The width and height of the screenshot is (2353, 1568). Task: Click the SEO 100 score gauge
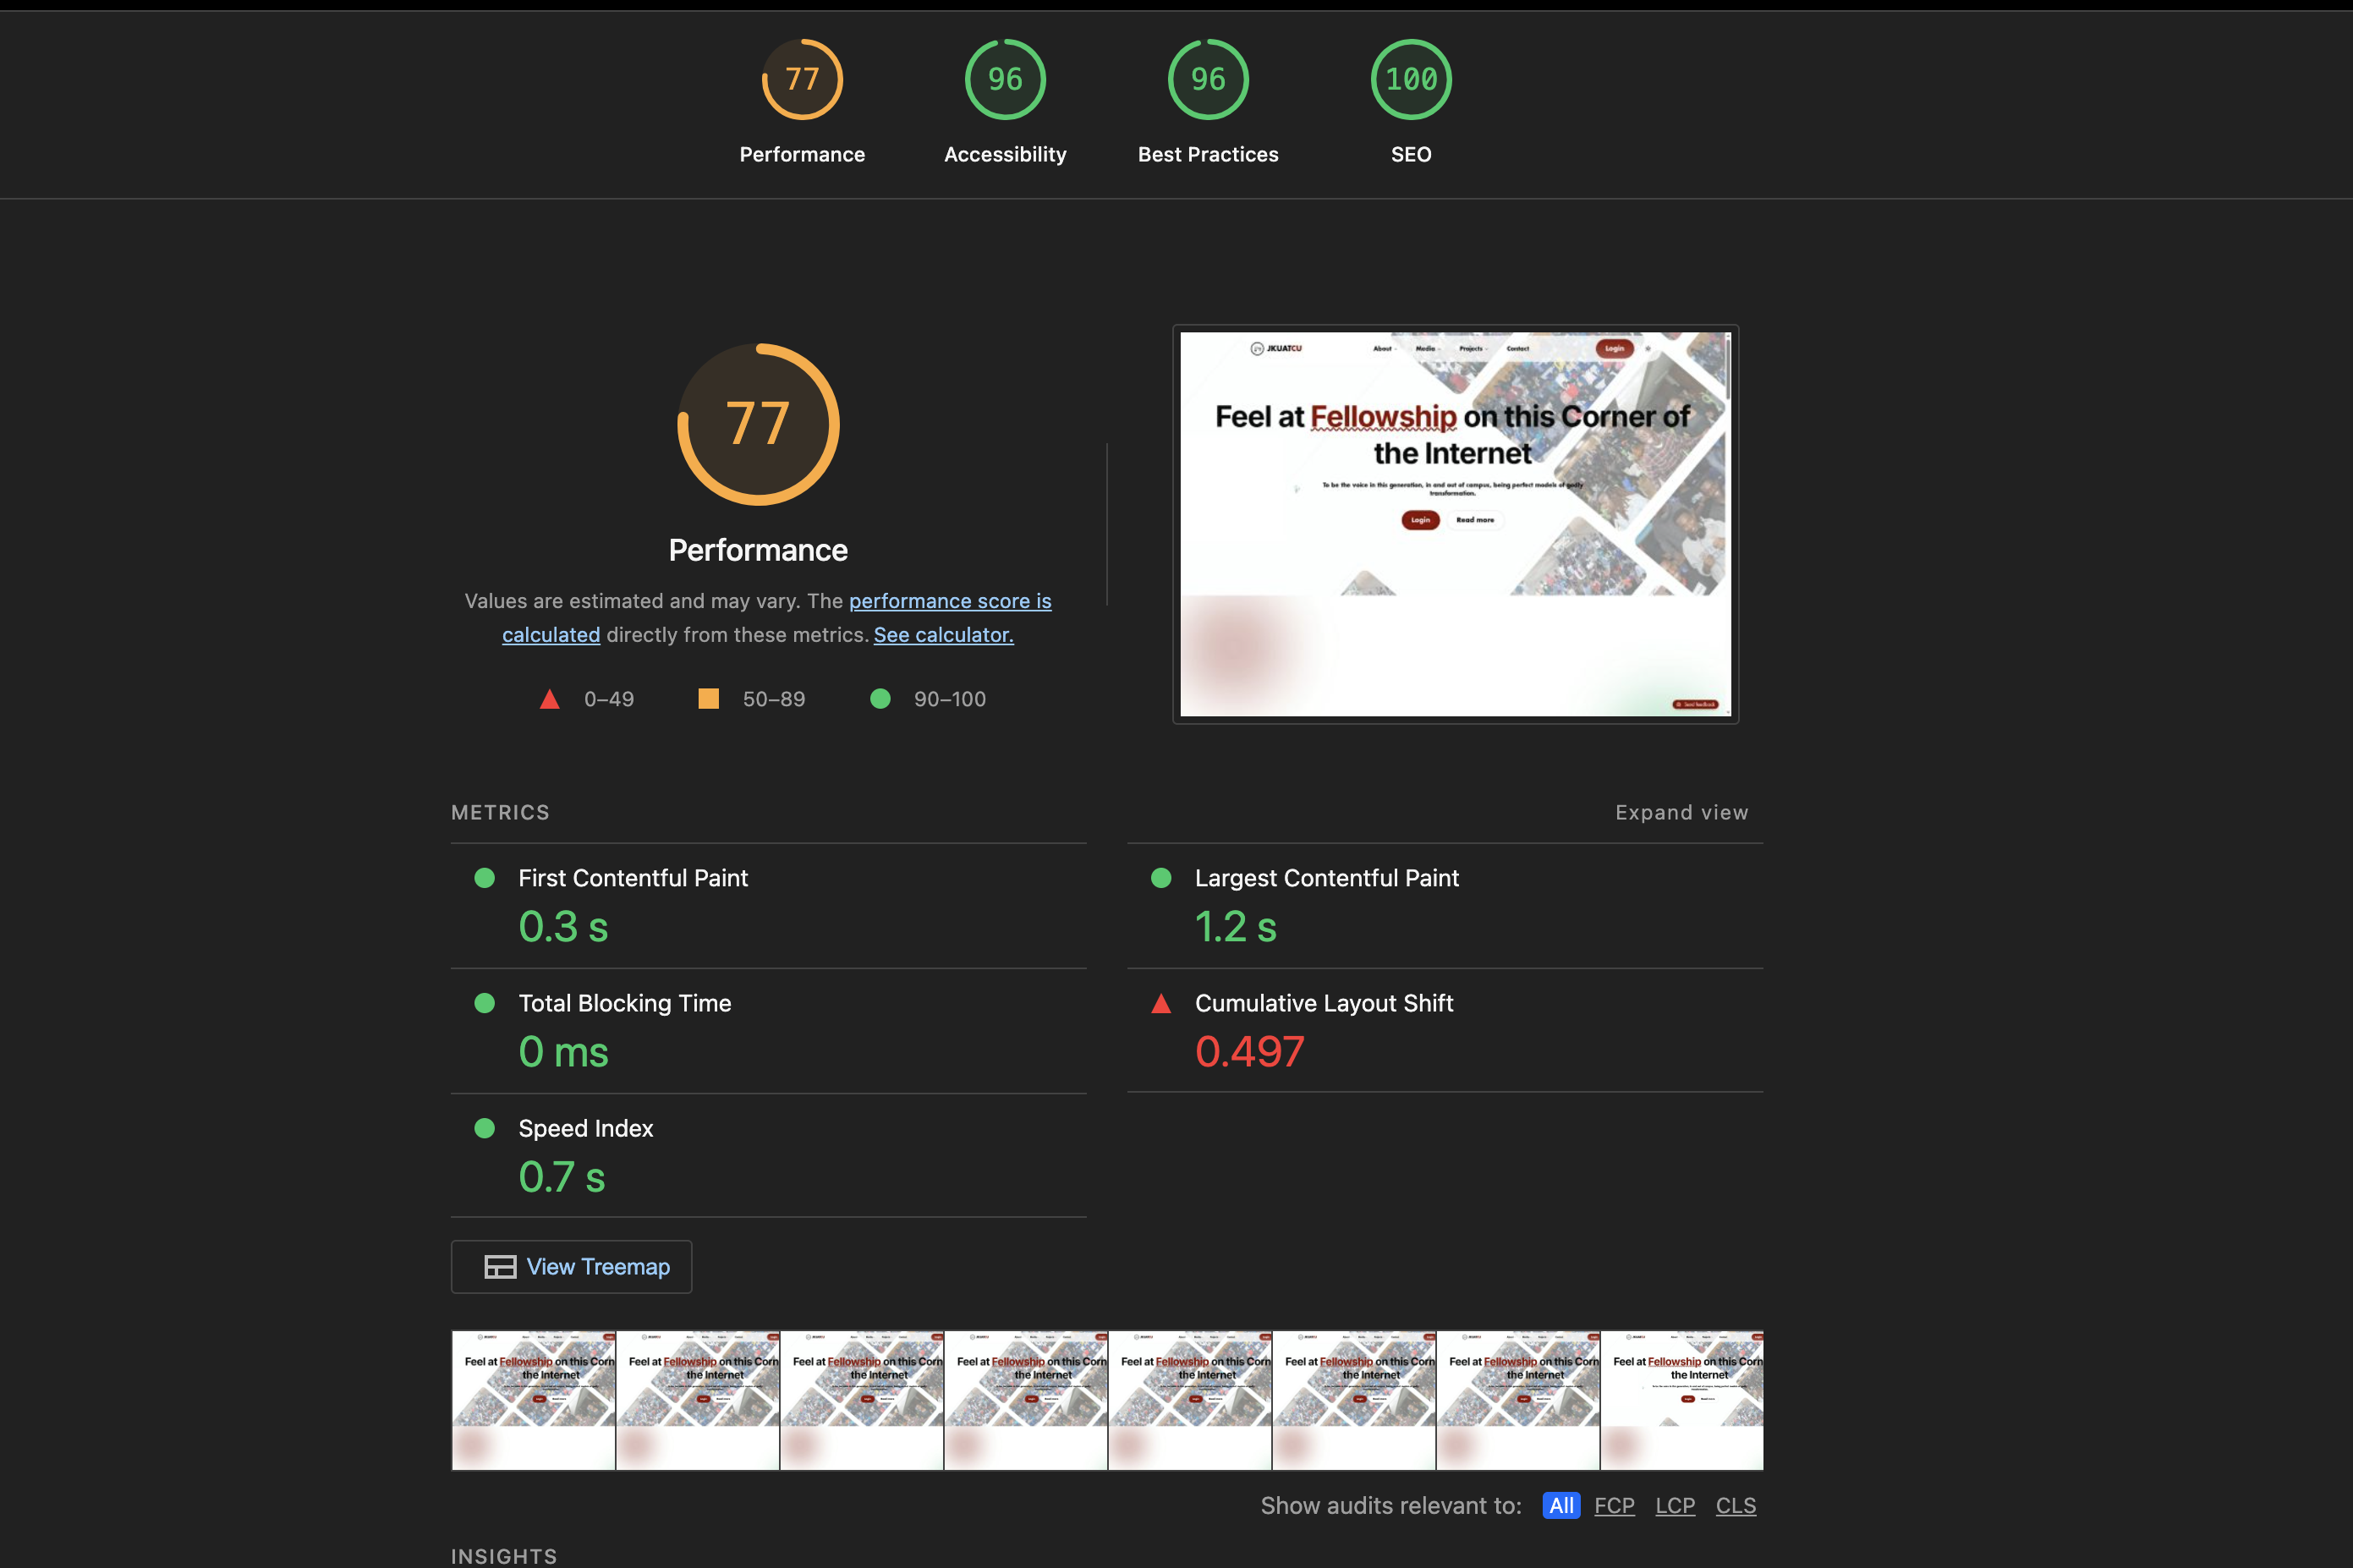[1411, 79]
